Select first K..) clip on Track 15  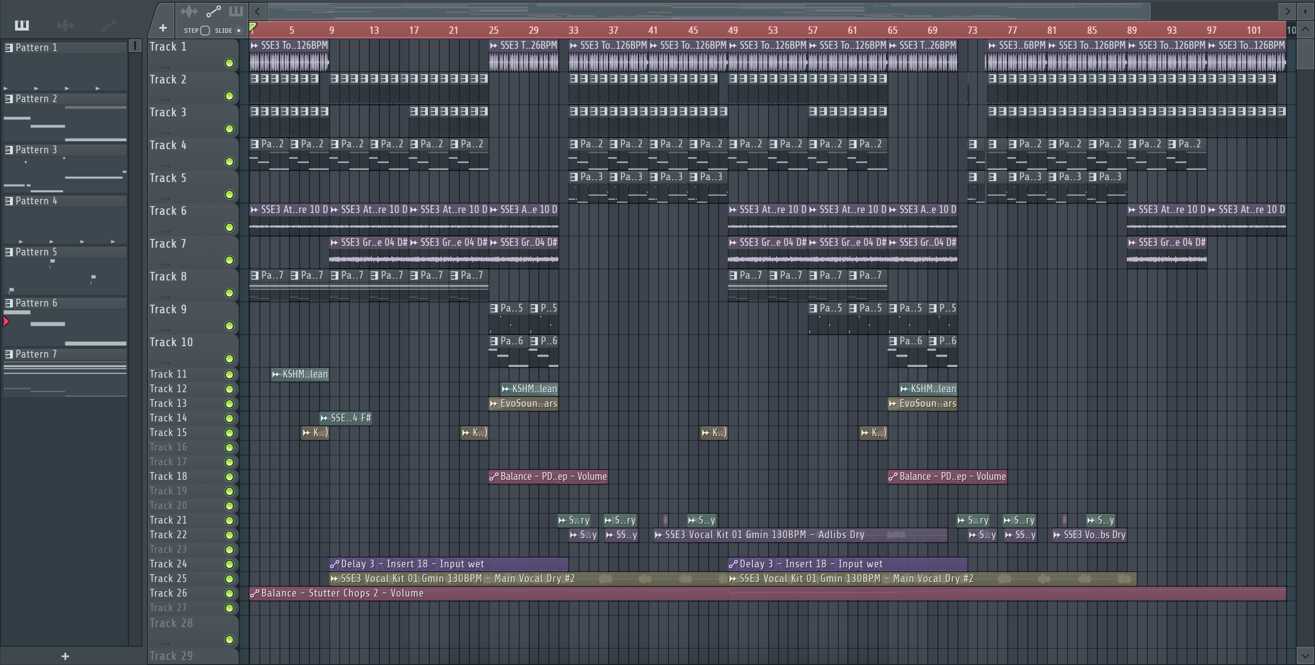pos(315,433)
